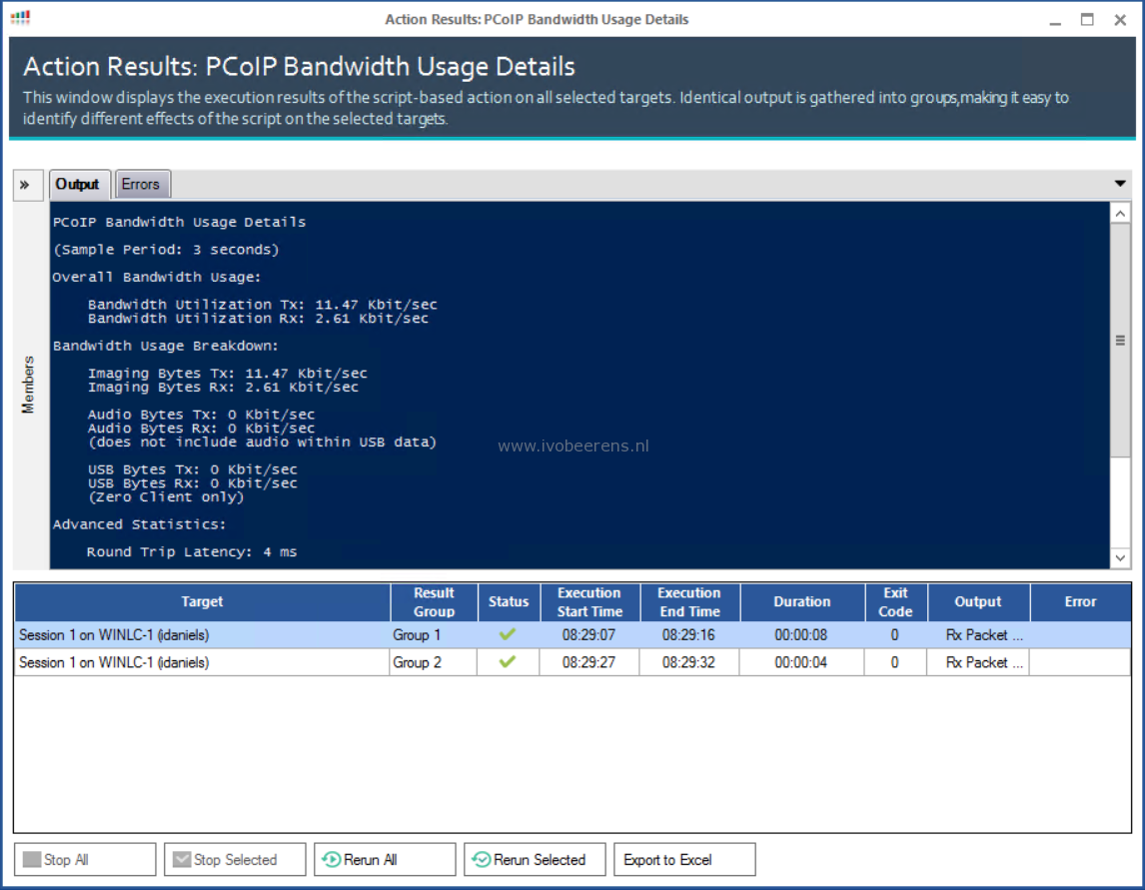Sort by the Status column header
Viewport: 1145px width, 890px height.
(x=509, y=601)
